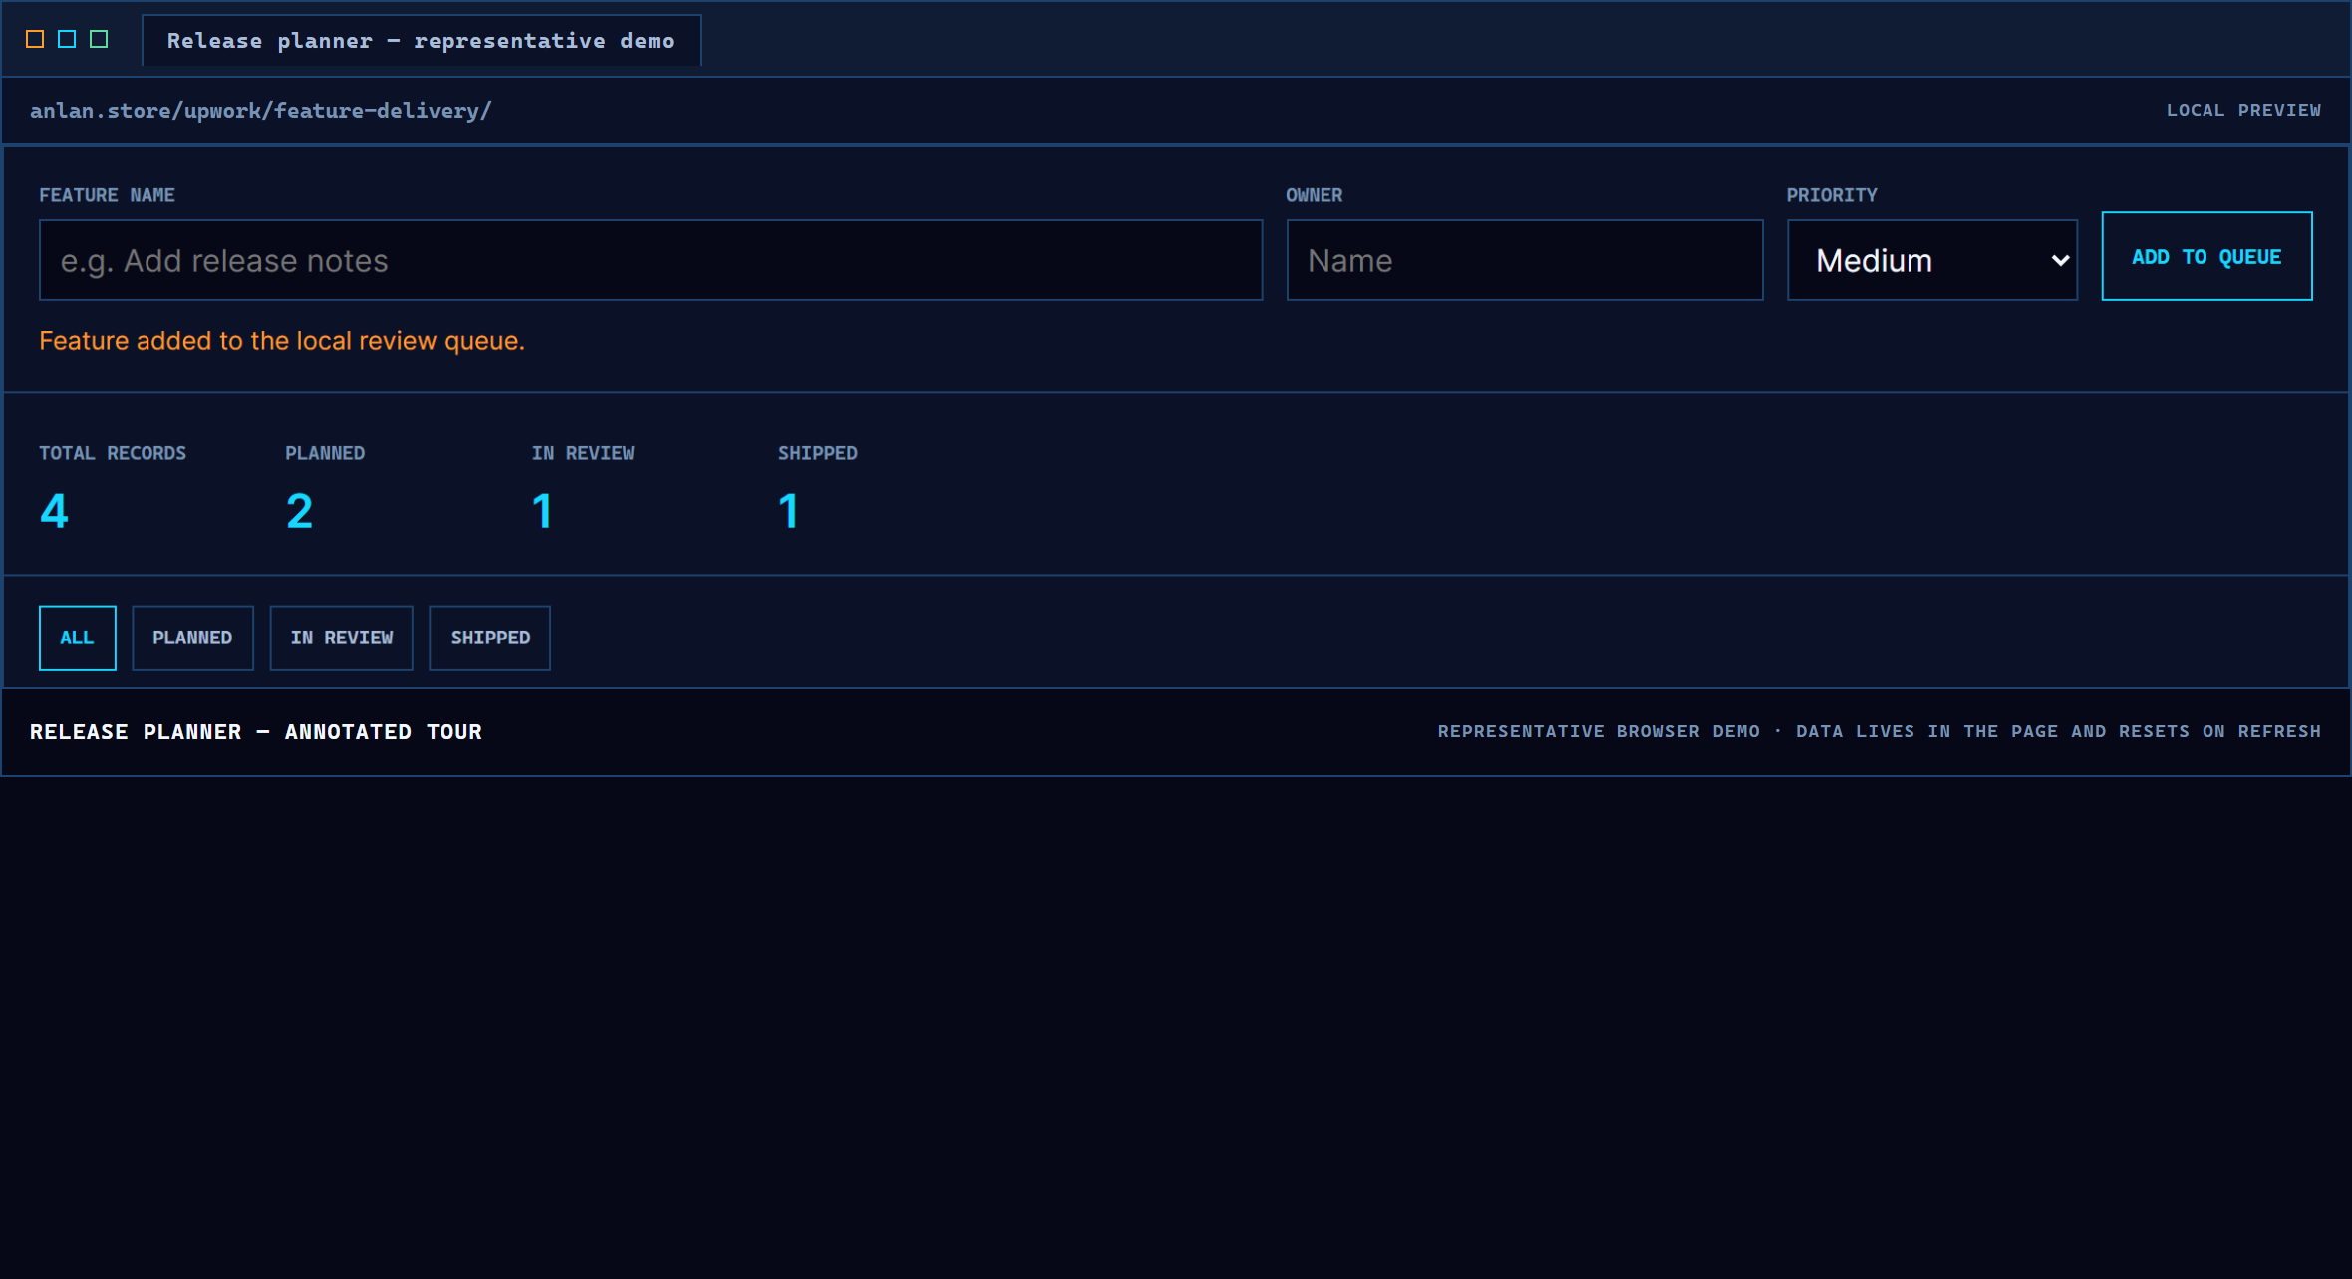
Task: Click the Total Records value 4
Action: 54,511
